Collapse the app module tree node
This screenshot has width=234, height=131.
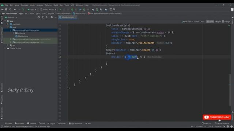tap(5, 21)
